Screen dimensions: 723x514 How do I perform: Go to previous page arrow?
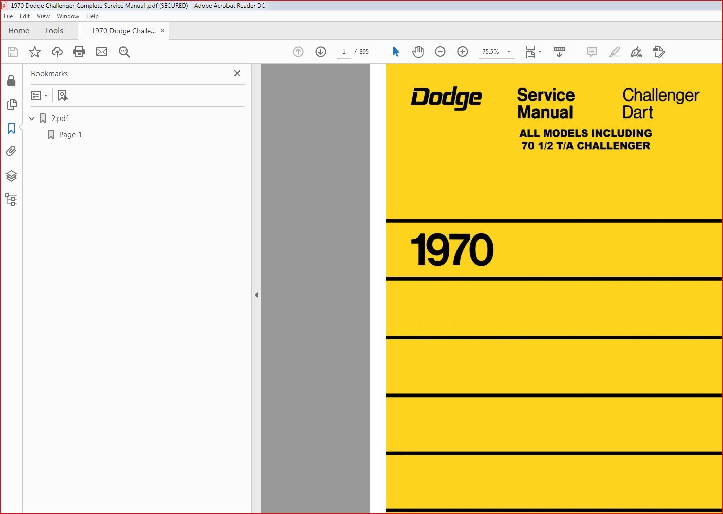(x=298, y=52)
